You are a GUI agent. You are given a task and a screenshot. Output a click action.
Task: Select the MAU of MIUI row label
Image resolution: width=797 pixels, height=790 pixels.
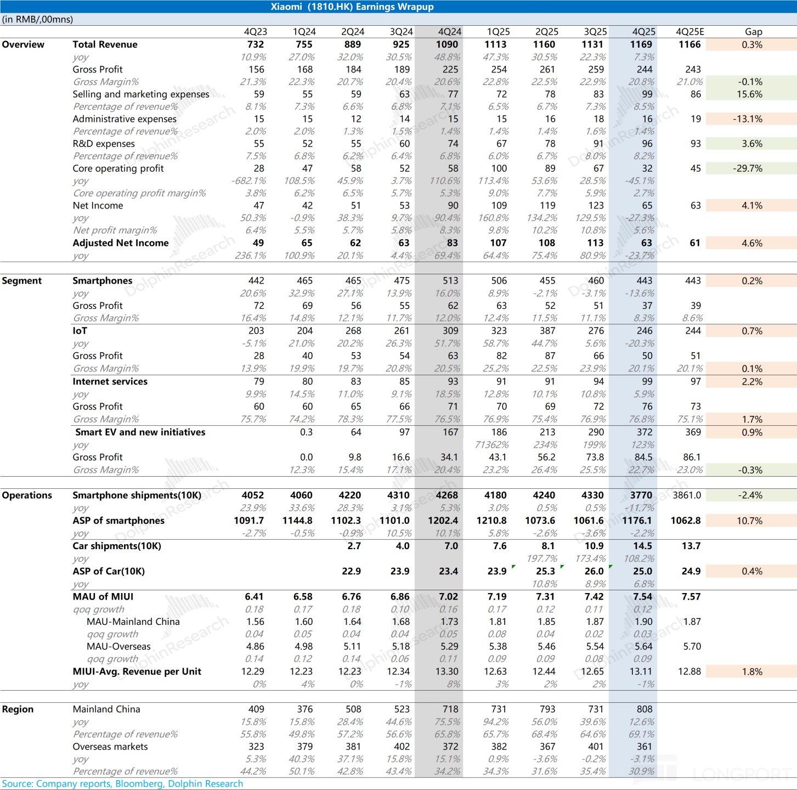coord(103,596)
